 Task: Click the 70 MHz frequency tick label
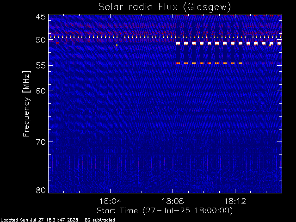pyautogui.click(x=41, y=142)
